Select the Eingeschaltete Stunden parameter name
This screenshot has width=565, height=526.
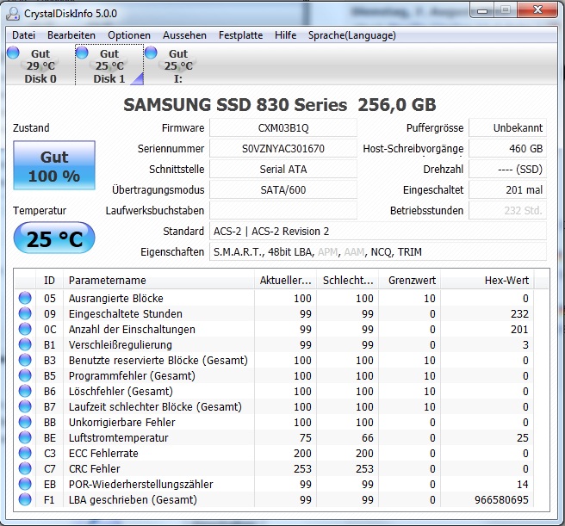tap(126, 314)
